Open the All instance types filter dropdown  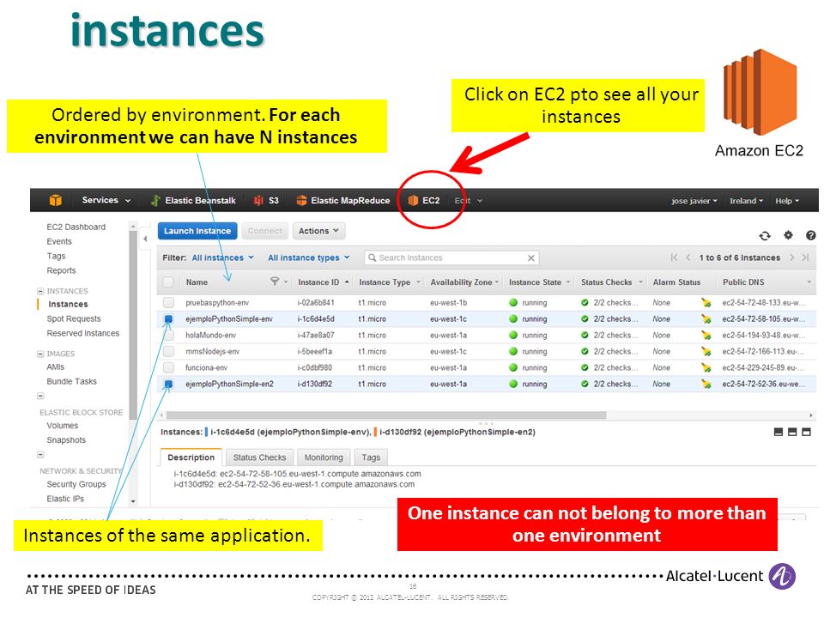pyautogui.click(x=308, y=257)
